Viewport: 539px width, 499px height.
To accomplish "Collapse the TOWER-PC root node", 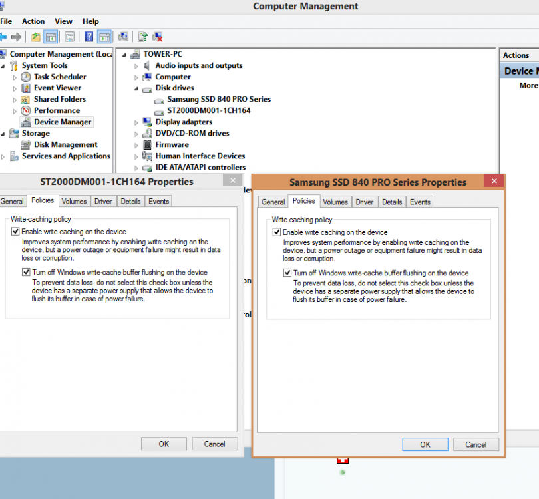I will point(124,55).
